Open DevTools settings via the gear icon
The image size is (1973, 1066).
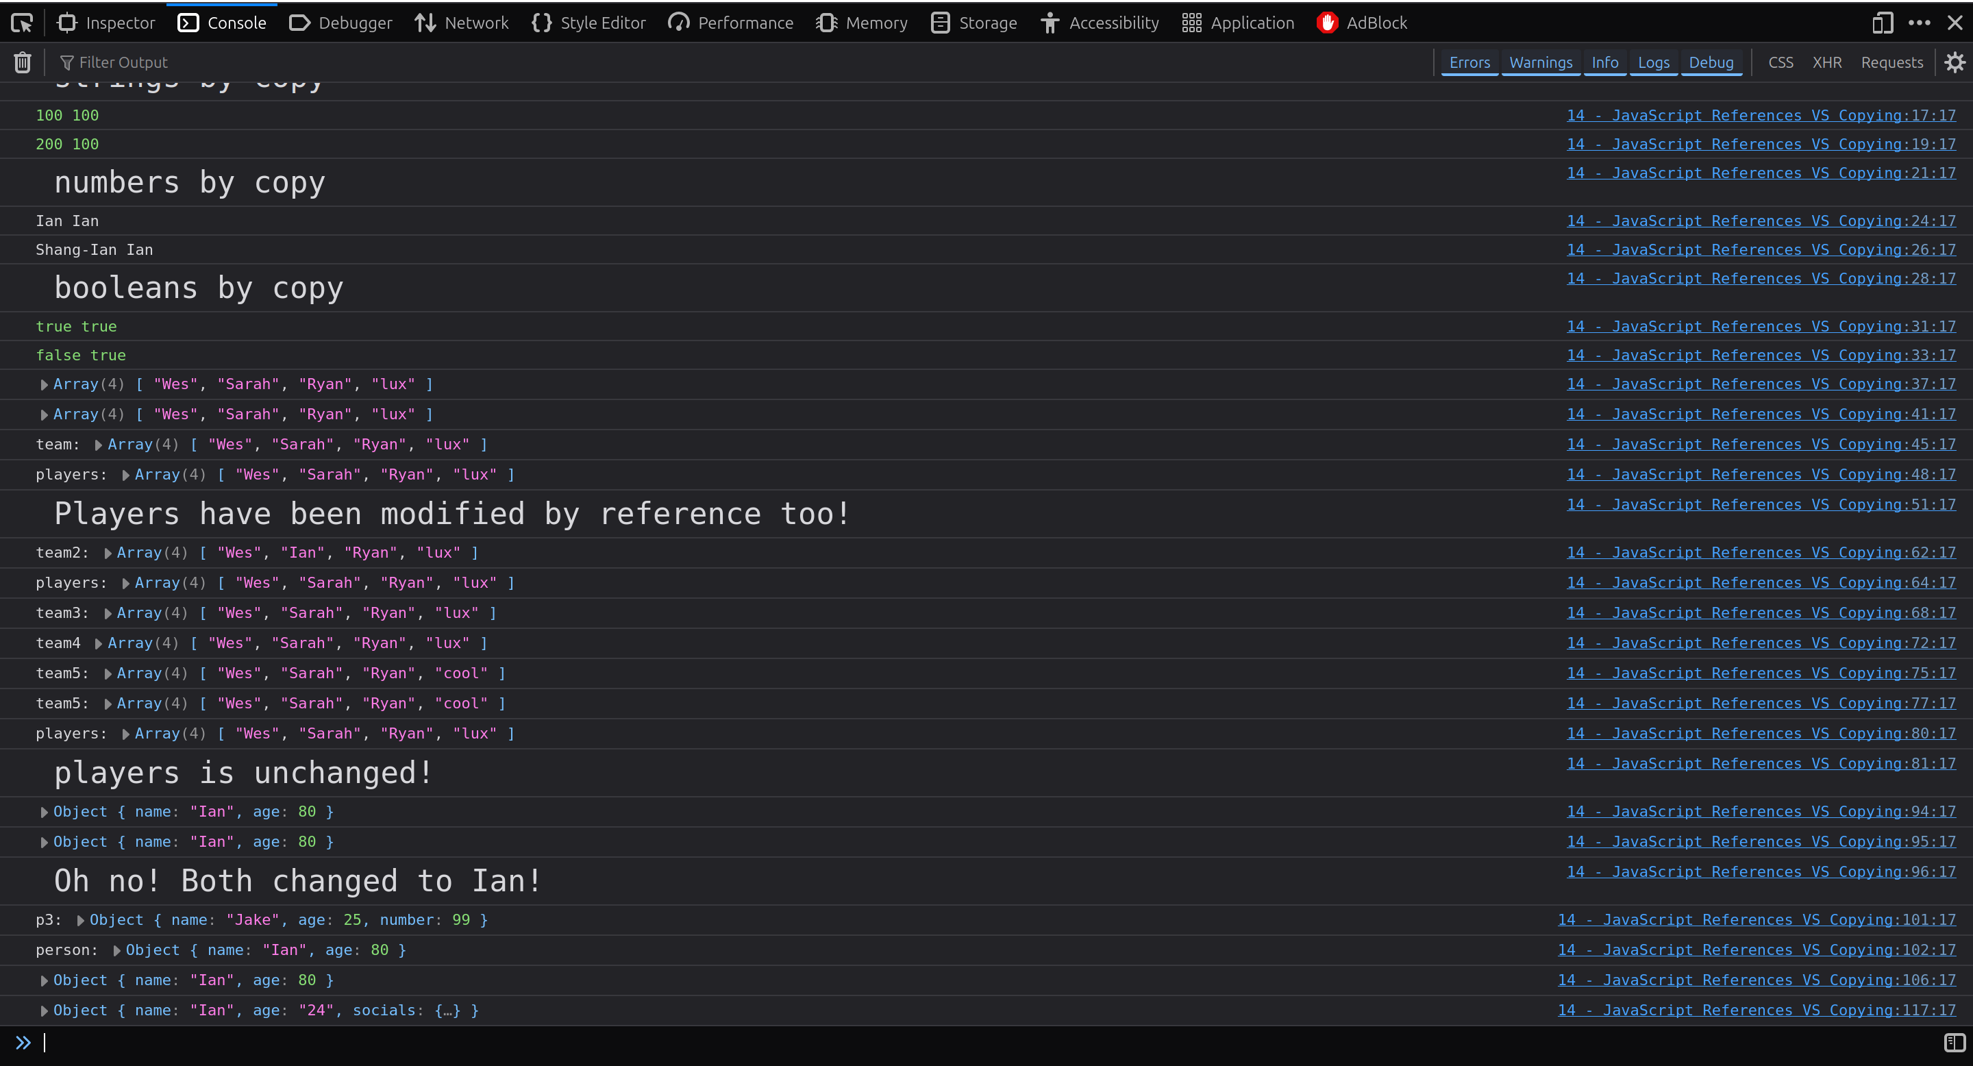click(x=1955, y=62)
